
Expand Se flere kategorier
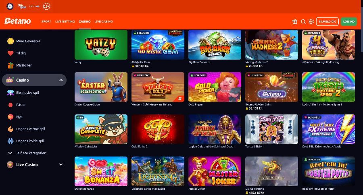tap(27, 153)
